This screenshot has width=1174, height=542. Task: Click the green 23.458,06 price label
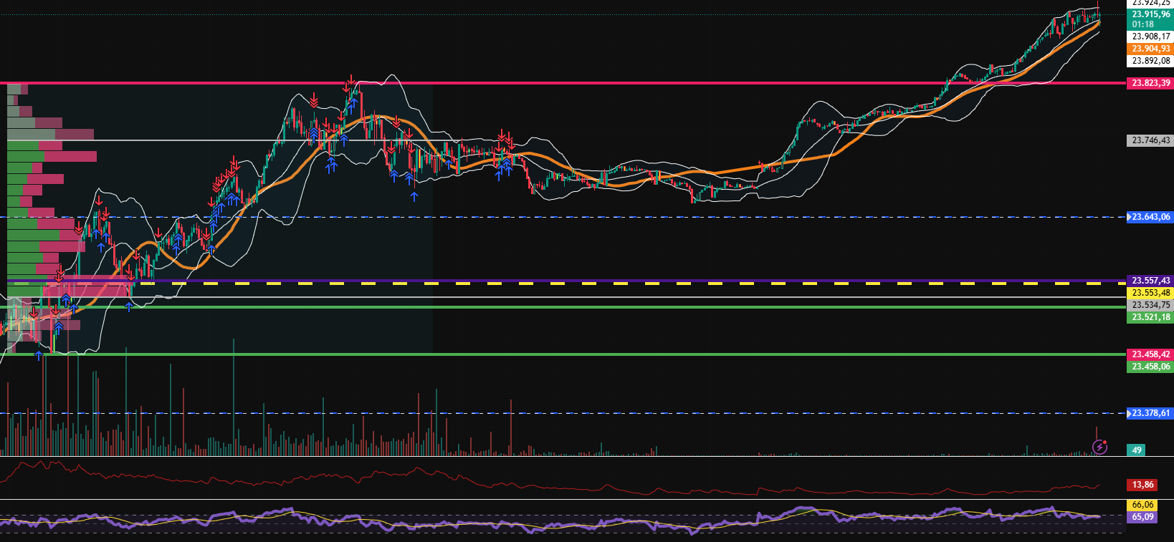[x=1150, y=367]
